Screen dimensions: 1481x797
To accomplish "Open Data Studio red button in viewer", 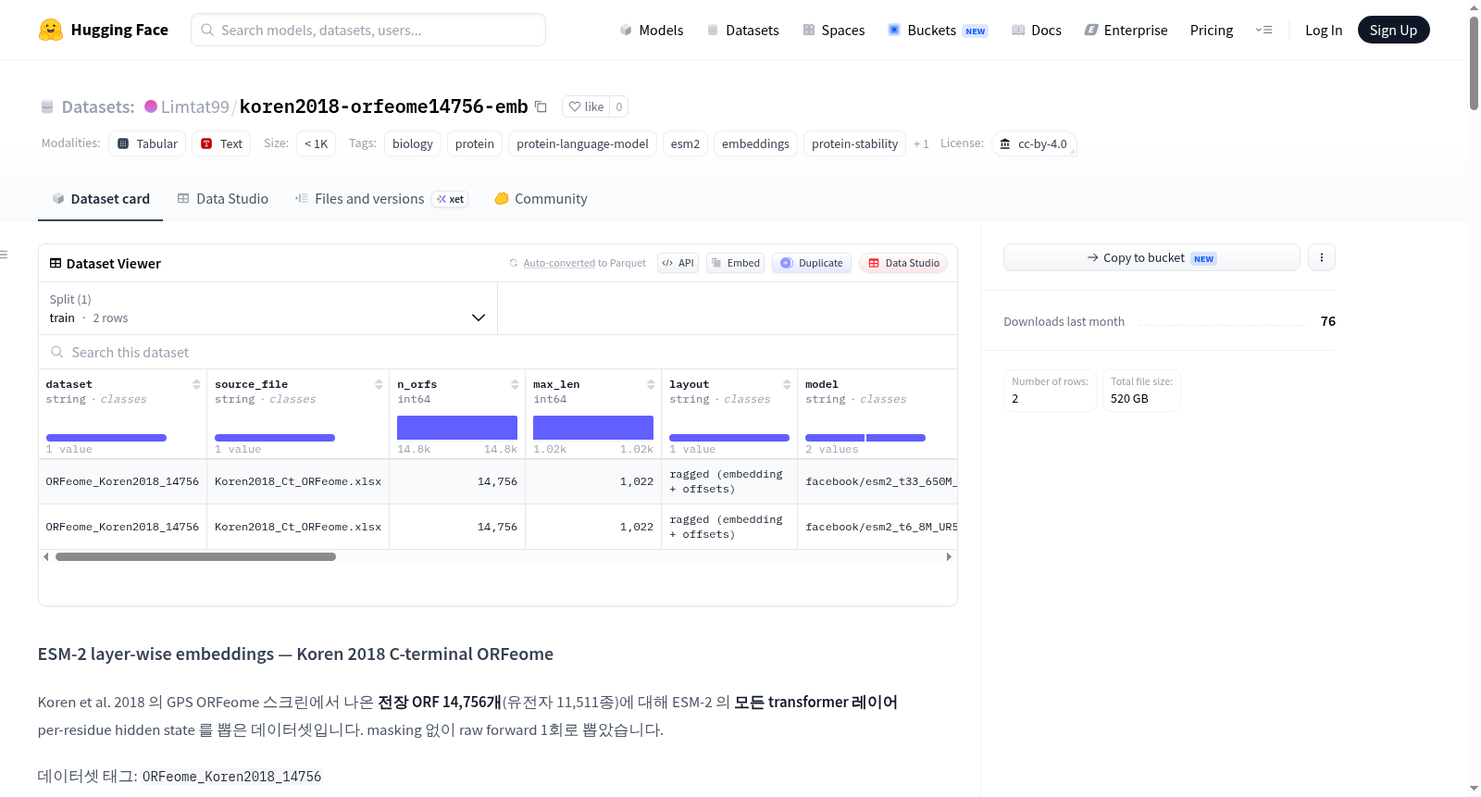I will 903,263.
